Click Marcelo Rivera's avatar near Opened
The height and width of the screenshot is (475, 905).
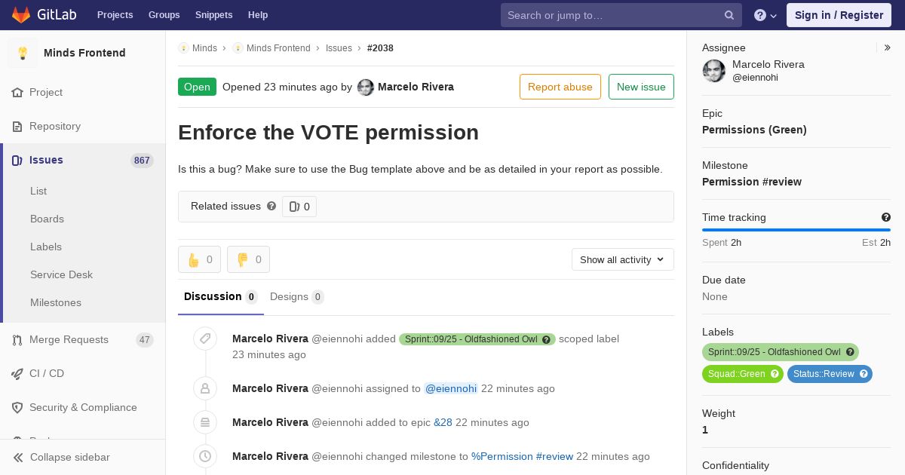(366, 87)
